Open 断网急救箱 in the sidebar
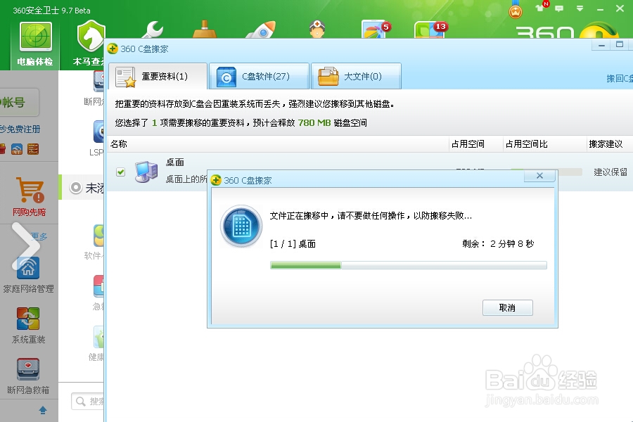This screenshot has width=633, height=422. point(28,376)
